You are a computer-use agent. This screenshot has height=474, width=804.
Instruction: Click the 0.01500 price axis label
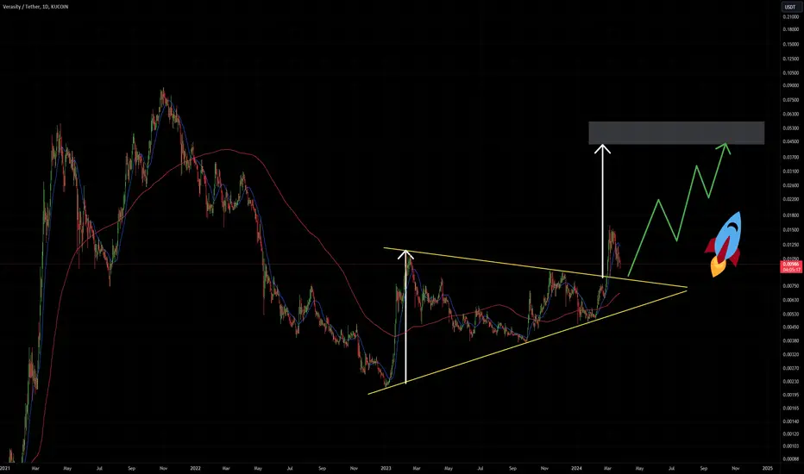tap(791, 230)
